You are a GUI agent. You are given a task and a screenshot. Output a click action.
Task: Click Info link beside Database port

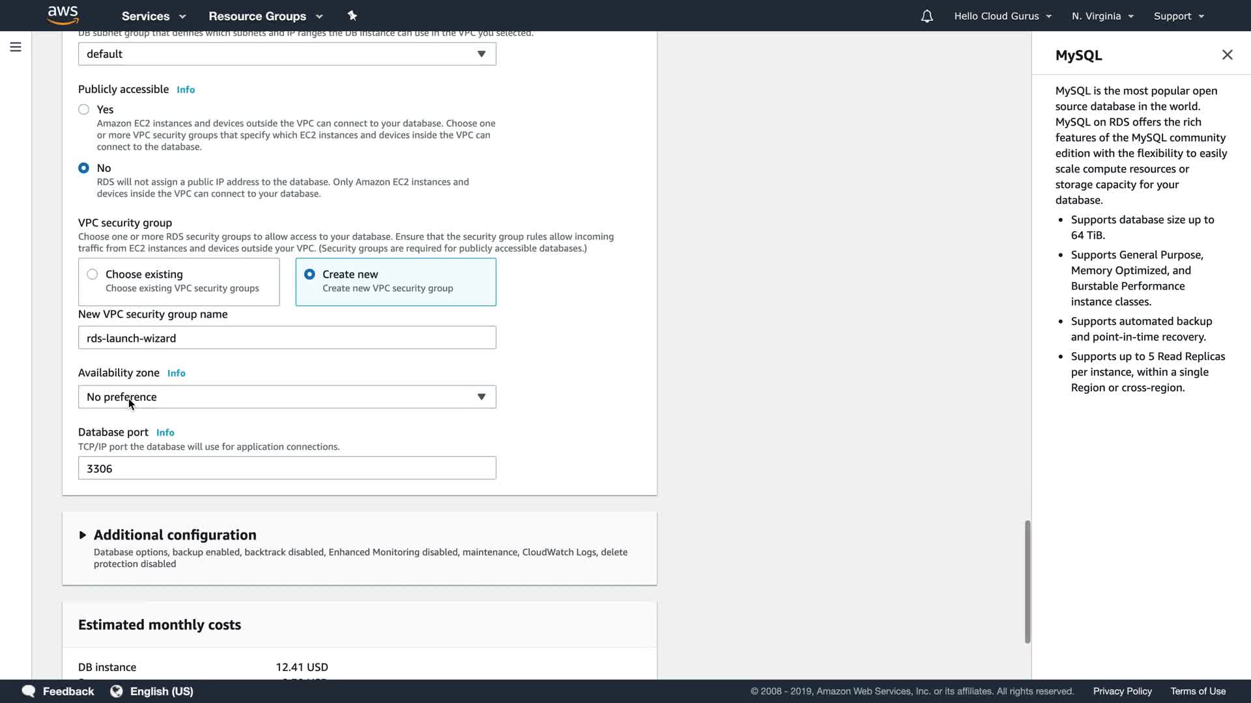tap(165, 433)
